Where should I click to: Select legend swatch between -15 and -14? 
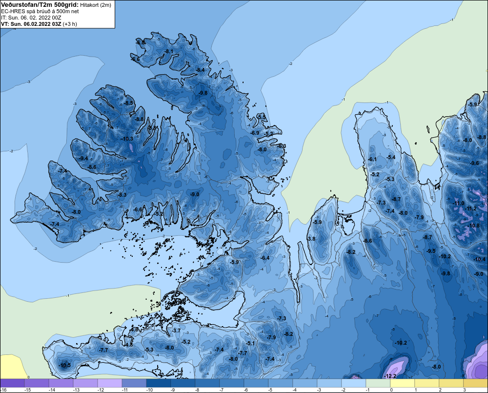coord(37,383)
